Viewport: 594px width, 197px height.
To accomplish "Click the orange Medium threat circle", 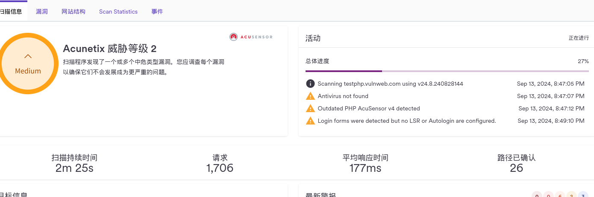I will (x=26, y=64).
